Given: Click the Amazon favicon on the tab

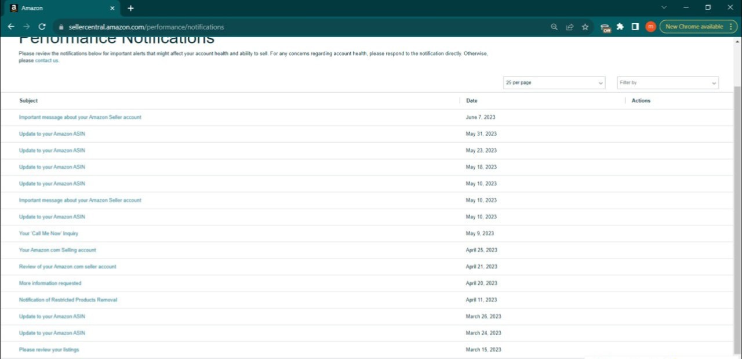Looking at the screenshot, I should click(x=14, y=8).
